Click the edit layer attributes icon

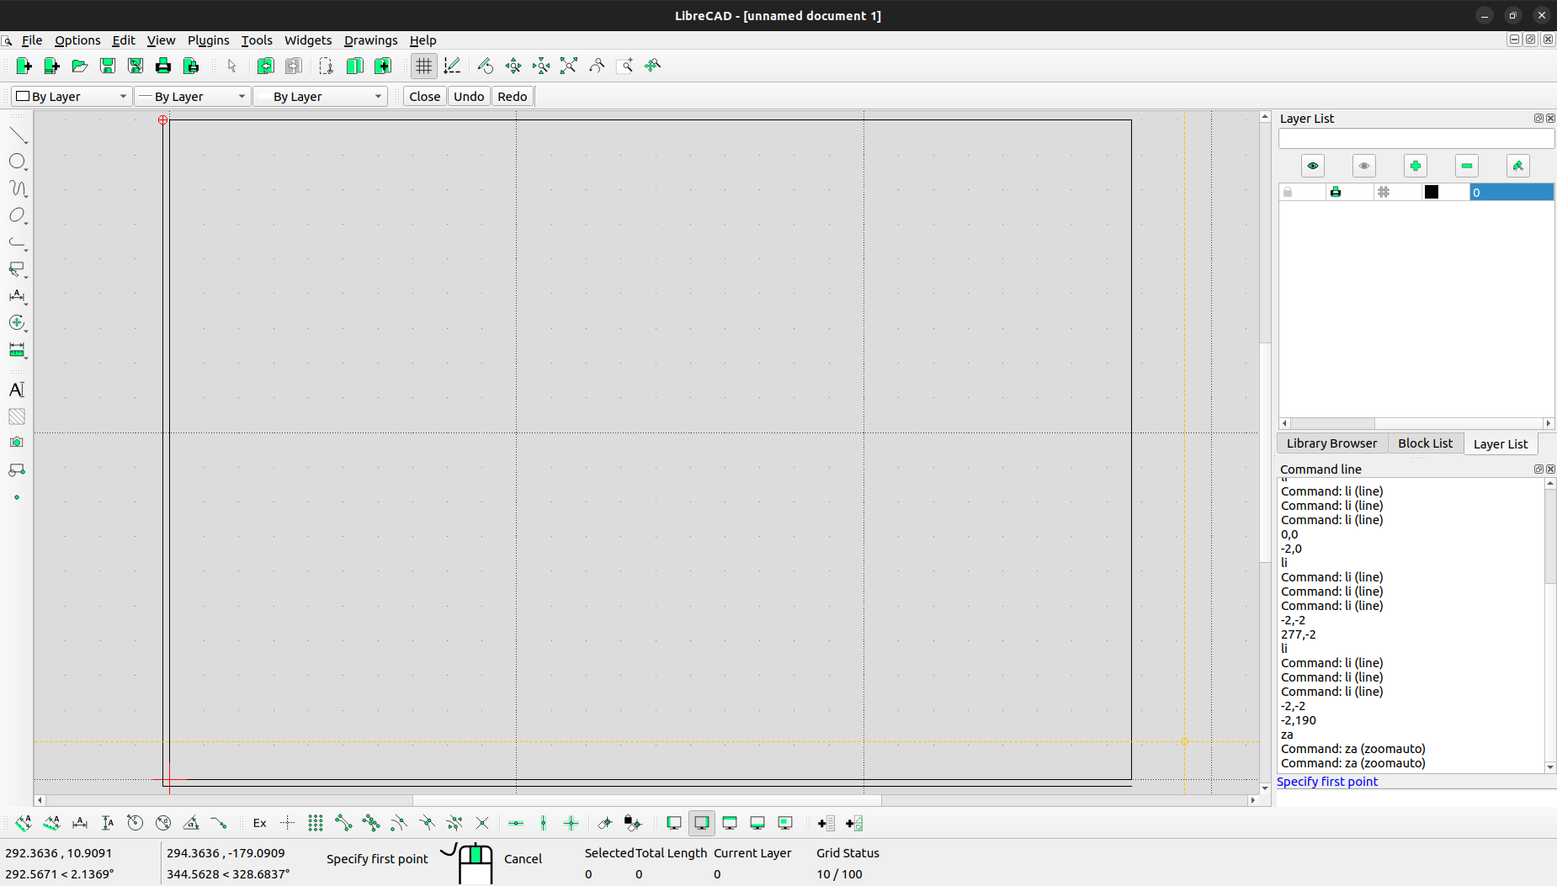[1518, 166]
